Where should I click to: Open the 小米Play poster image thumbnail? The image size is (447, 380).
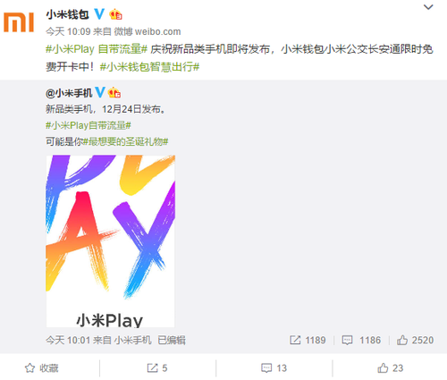[x=110, y=241]
